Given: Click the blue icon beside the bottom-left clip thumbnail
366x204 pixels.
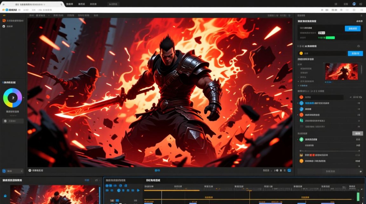Looking at the screenshot, I should click(x=5, y=196).
